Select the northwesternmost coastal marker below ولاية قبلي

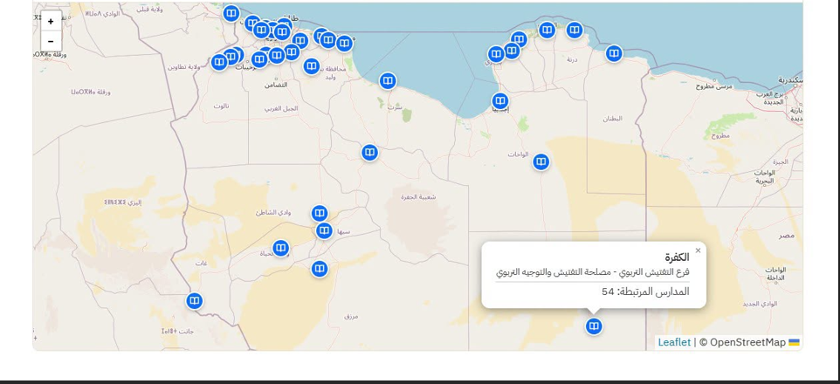[231, 13]
